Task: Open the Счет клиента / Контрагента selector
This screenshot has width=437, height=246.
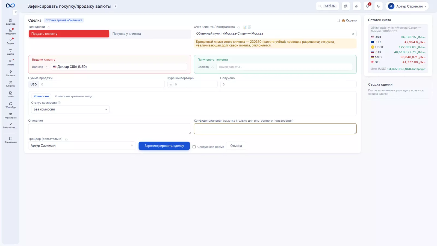Action: (275, 34)
